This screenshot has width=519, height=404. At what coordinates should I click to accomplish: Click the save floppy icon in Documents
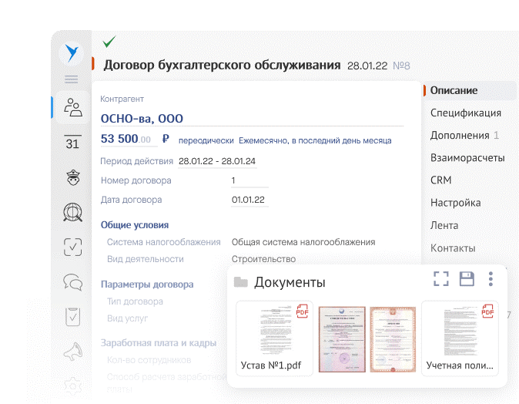click(x=467, y=279)
